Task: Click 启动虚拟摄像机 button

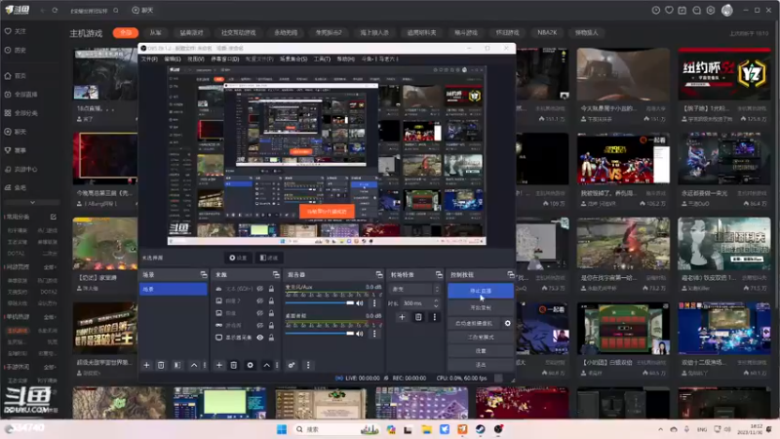Action: (474, 323)
